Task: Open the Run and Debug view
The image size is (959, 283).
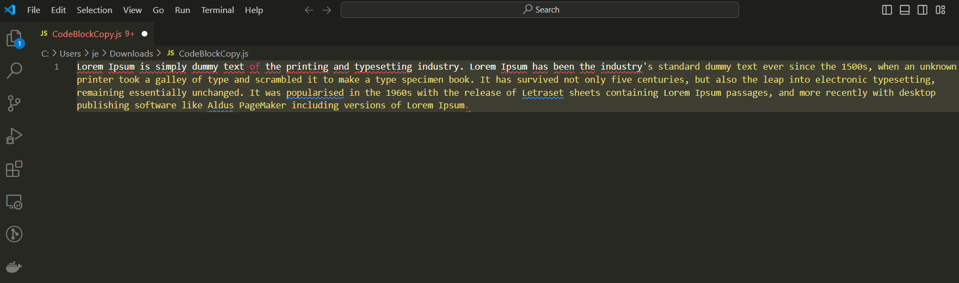Action: [14, 136]
